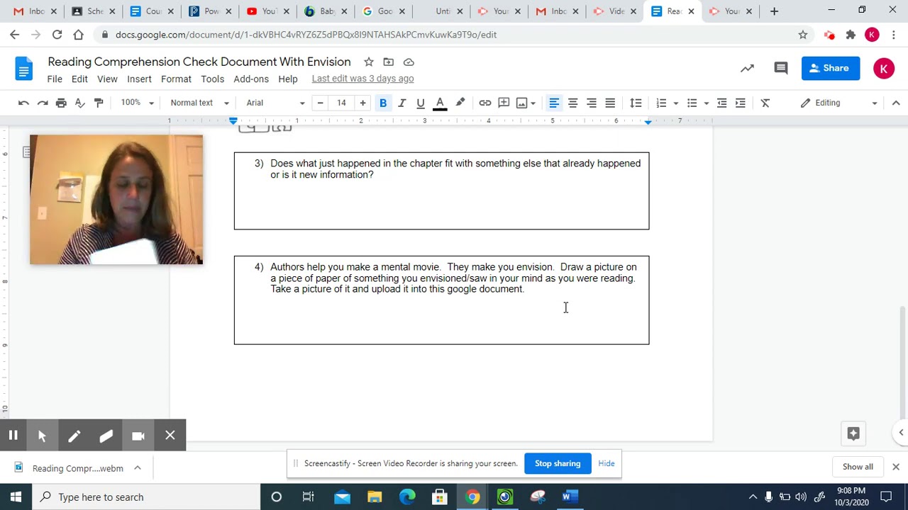The image size is (908, 510).
Task: Select justified text alignment
Action: coord(610,103)
